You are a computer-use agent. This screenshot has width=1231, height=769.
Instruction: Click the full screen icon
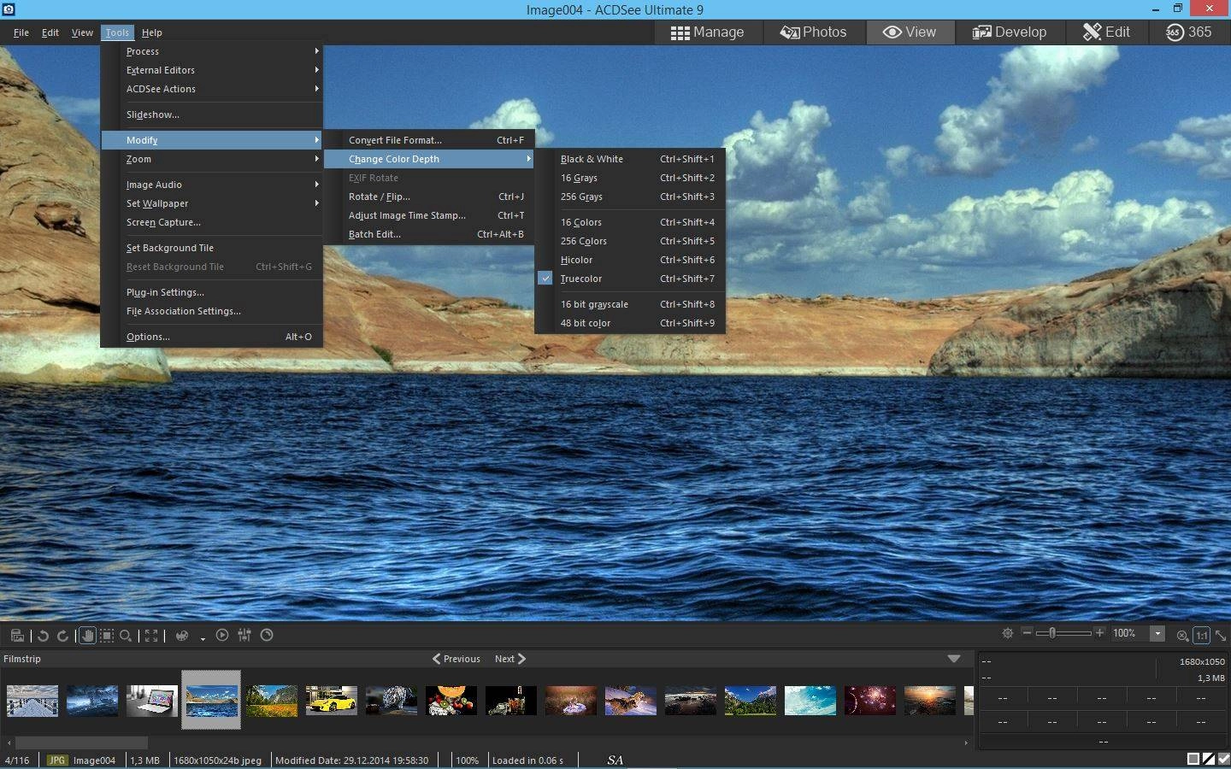pos(151,635)
